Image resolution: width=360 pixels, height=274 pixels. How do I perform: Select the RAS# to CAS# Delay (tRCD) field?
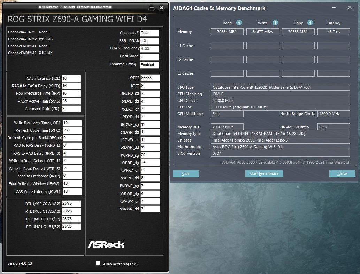pyautogui.click(x=71, y=86)
